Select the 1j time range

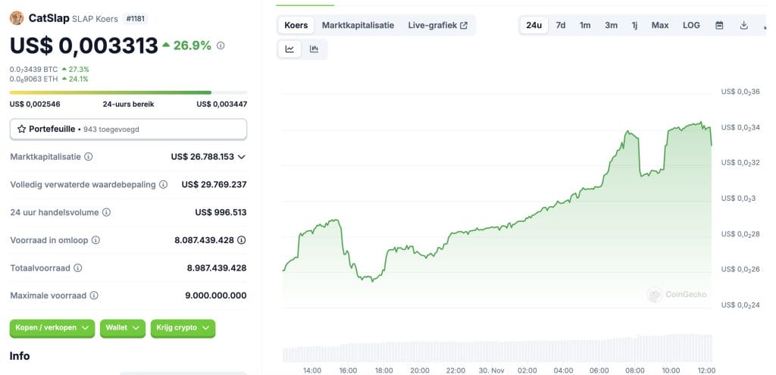tap(634, 25)
